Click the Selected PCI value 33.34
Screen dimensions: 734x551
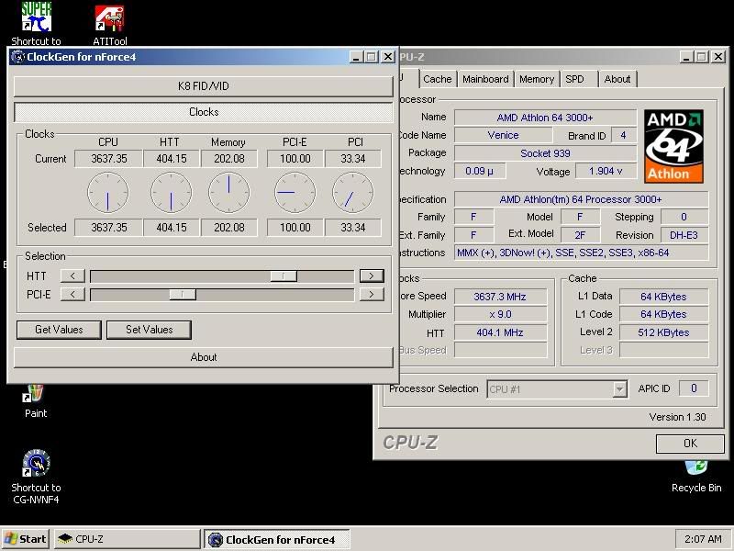(353, 228)
